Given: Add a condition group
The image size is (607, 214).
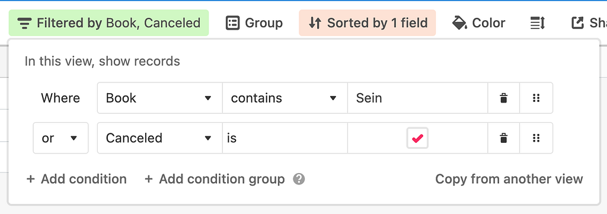Looking at the screenshot, I should tap(215, 179).
